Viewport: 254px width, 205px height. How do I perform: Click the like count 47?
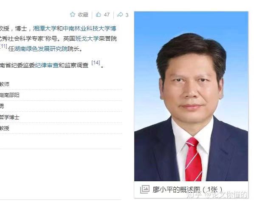coord(107,15)
